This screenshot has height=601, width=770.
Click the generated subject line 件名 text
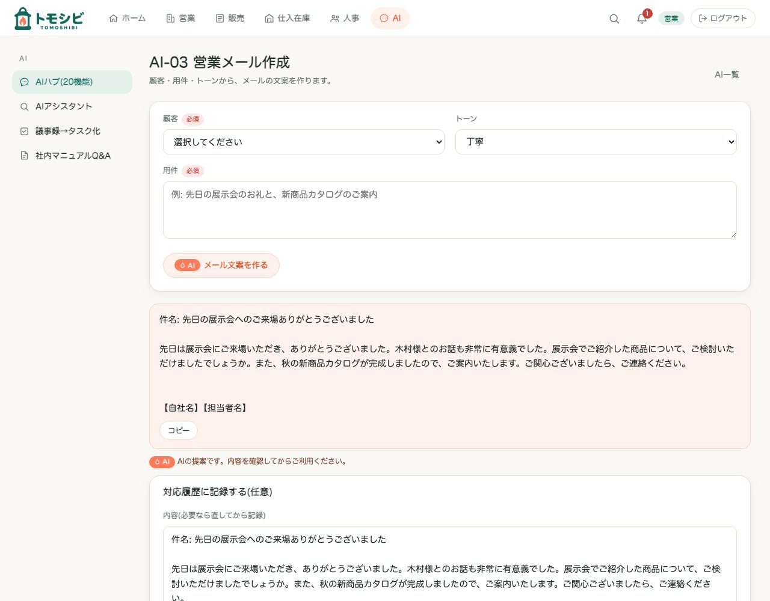tap(266, 320)
